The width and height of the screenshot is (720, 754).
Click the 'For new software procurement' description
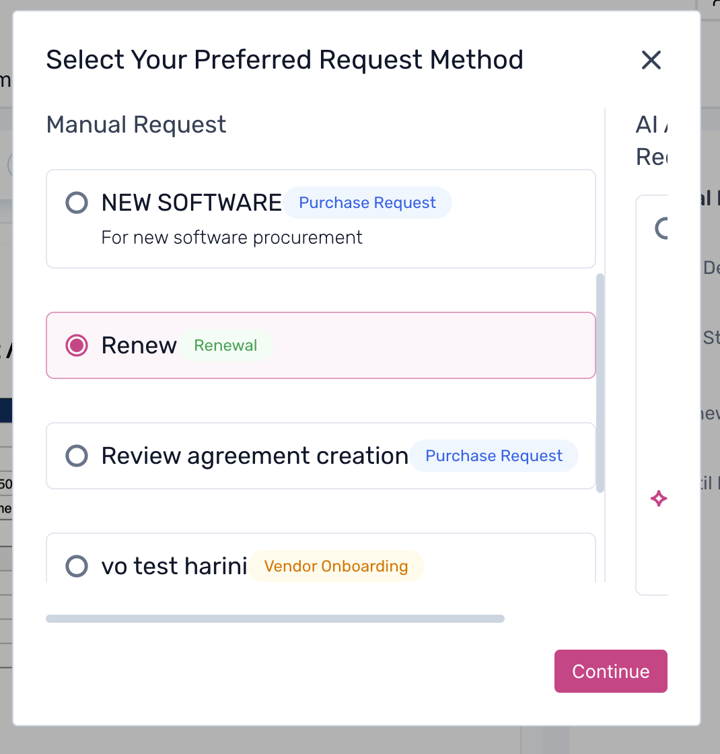pyautogui.click(x=231, y=238)
